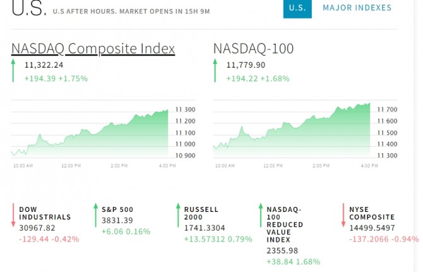The width and height of the screenshot is (423, 272).
Task: Open the S&P 500 index entry
Action: (117, 209)
